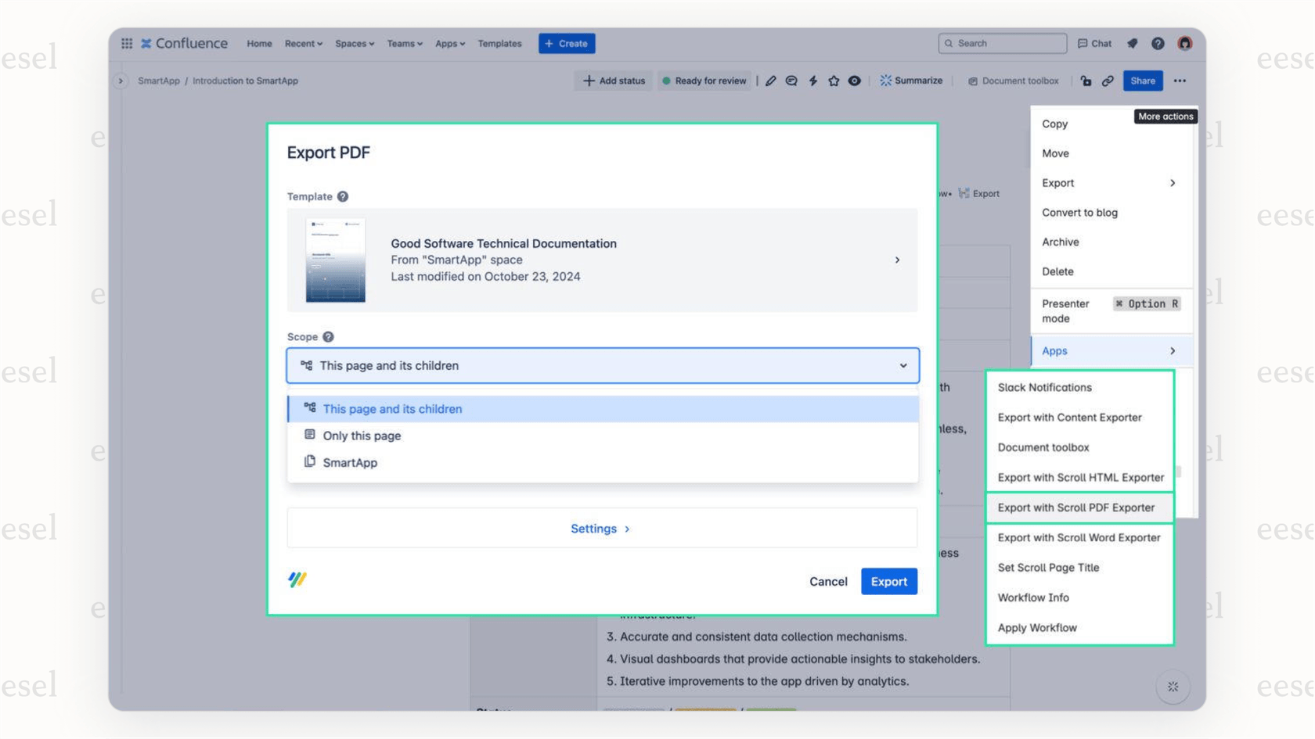Open the Scope dropdown in Export PDF
Viewport: 1315px width, 739px height.
601,365
